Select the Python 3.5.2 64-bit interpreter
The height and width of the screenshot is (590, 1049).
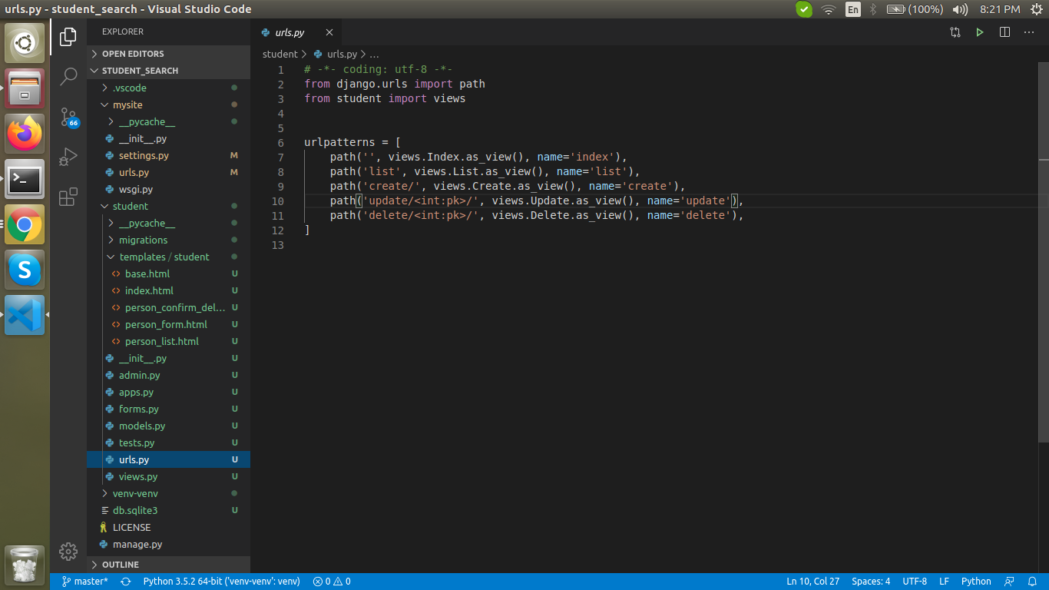[x=221, y=582]
